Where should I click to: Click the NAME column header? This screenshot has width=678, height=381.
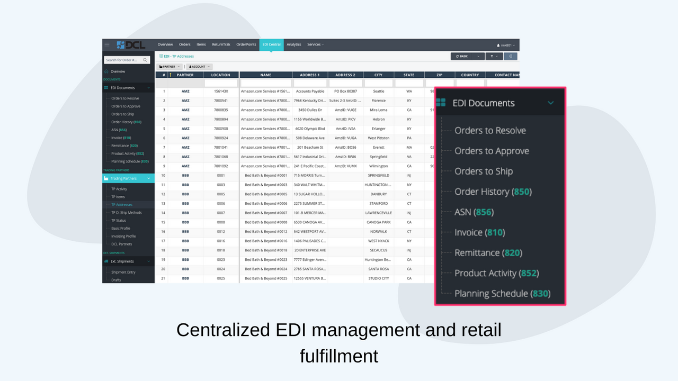(x=266, y=75)
